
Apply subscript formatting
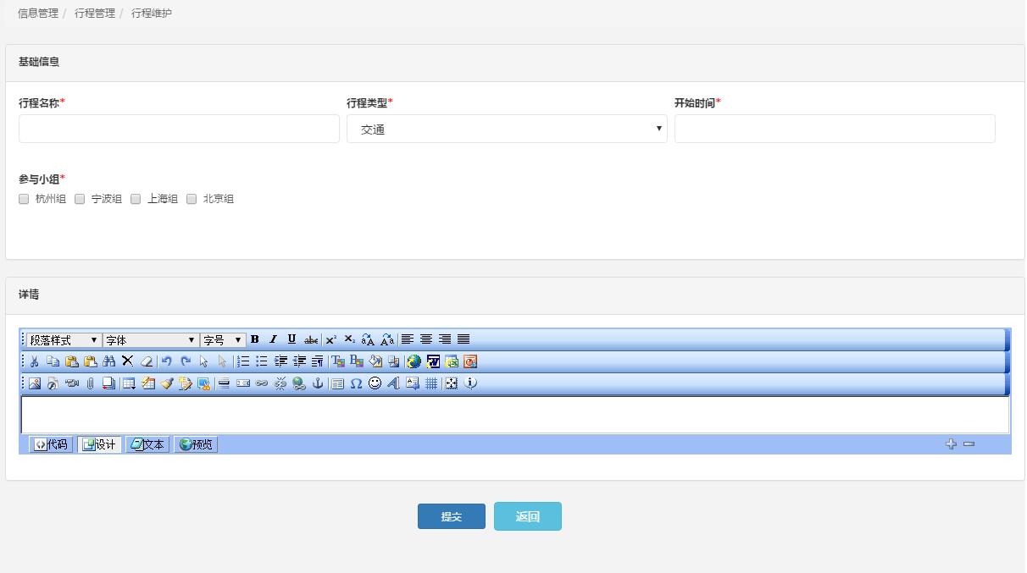pyautogui.click(x=349, y=339)
